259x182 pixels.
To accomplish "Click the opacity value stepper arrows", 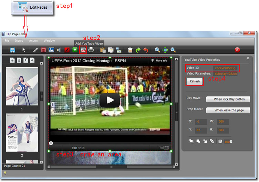I will point(231,142).
